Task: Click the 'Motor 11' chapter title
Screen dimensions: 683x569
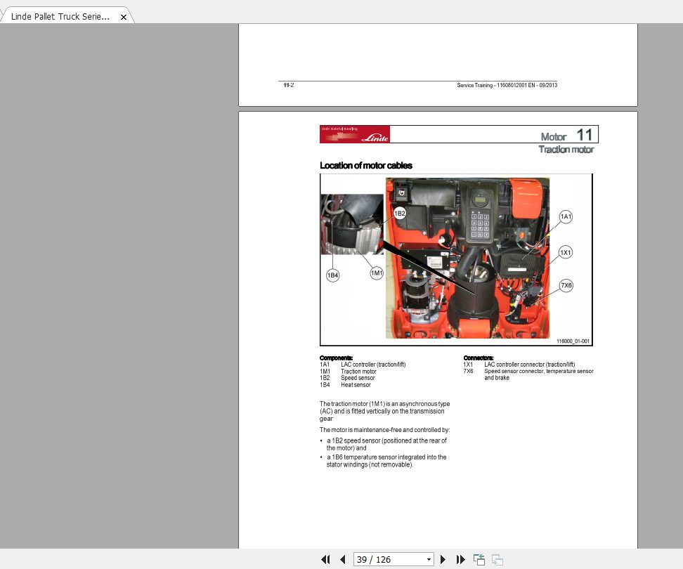Action: point(566,135)
